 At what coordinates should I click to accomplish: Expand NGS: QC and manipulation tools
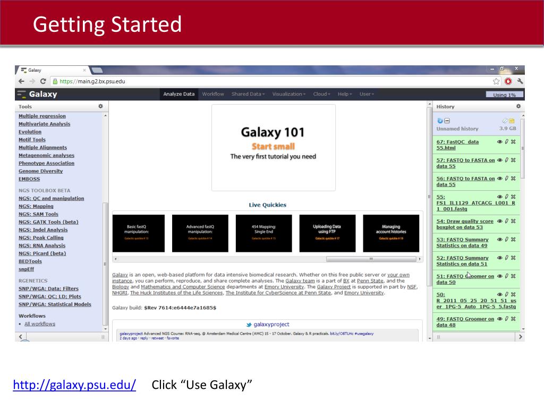[52, 199]
